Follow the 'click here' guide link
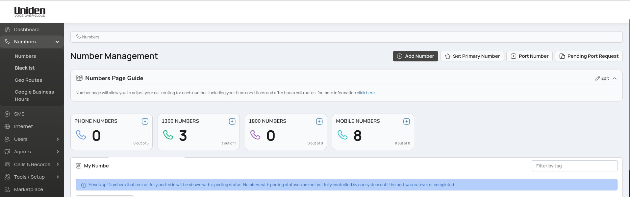 tap(366, 93)
